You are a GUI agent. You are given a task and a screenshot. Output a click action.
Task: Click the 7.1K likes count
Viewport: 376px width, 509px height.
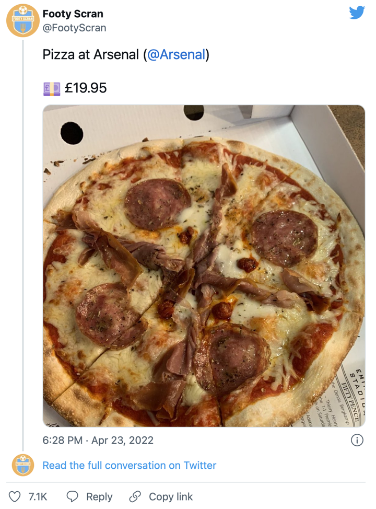(38, 496)
